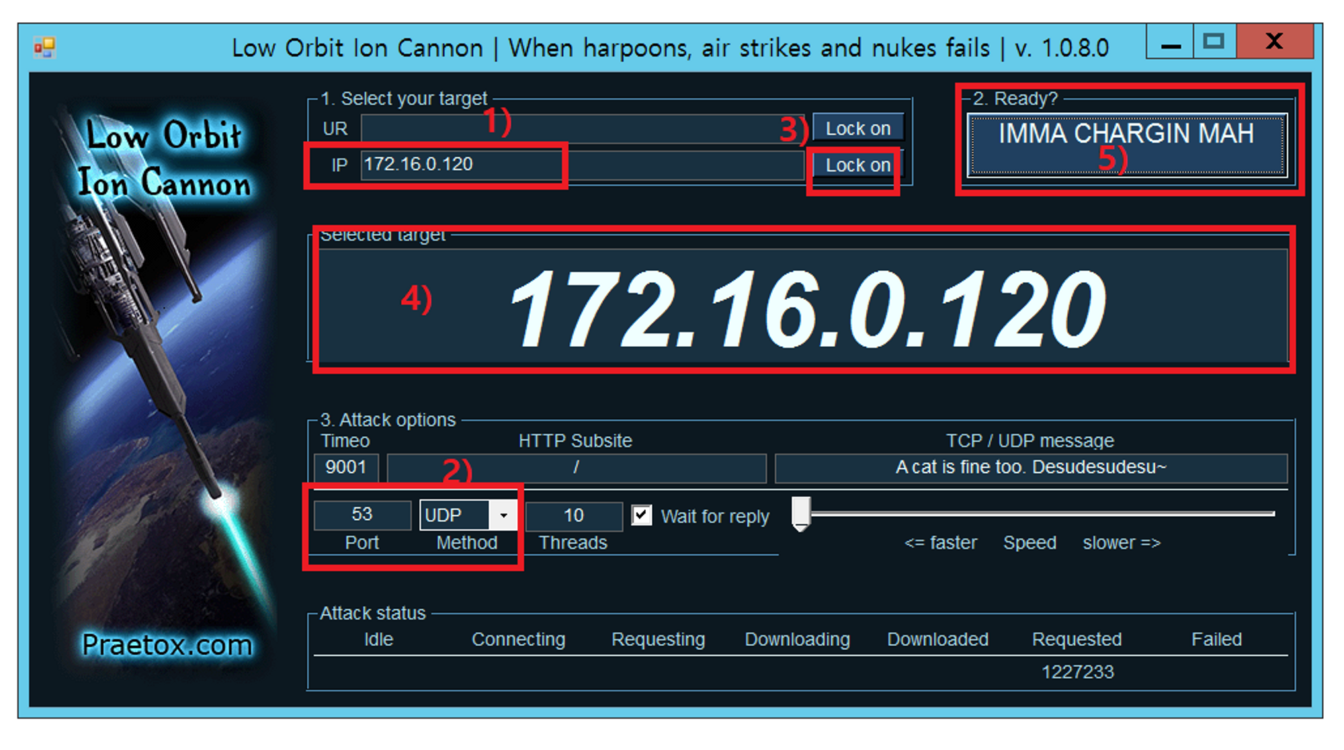The height and width of the screenshot is (750, 1344).
Task: Click the Requested count 1227233
Action: click(1077, 672)
